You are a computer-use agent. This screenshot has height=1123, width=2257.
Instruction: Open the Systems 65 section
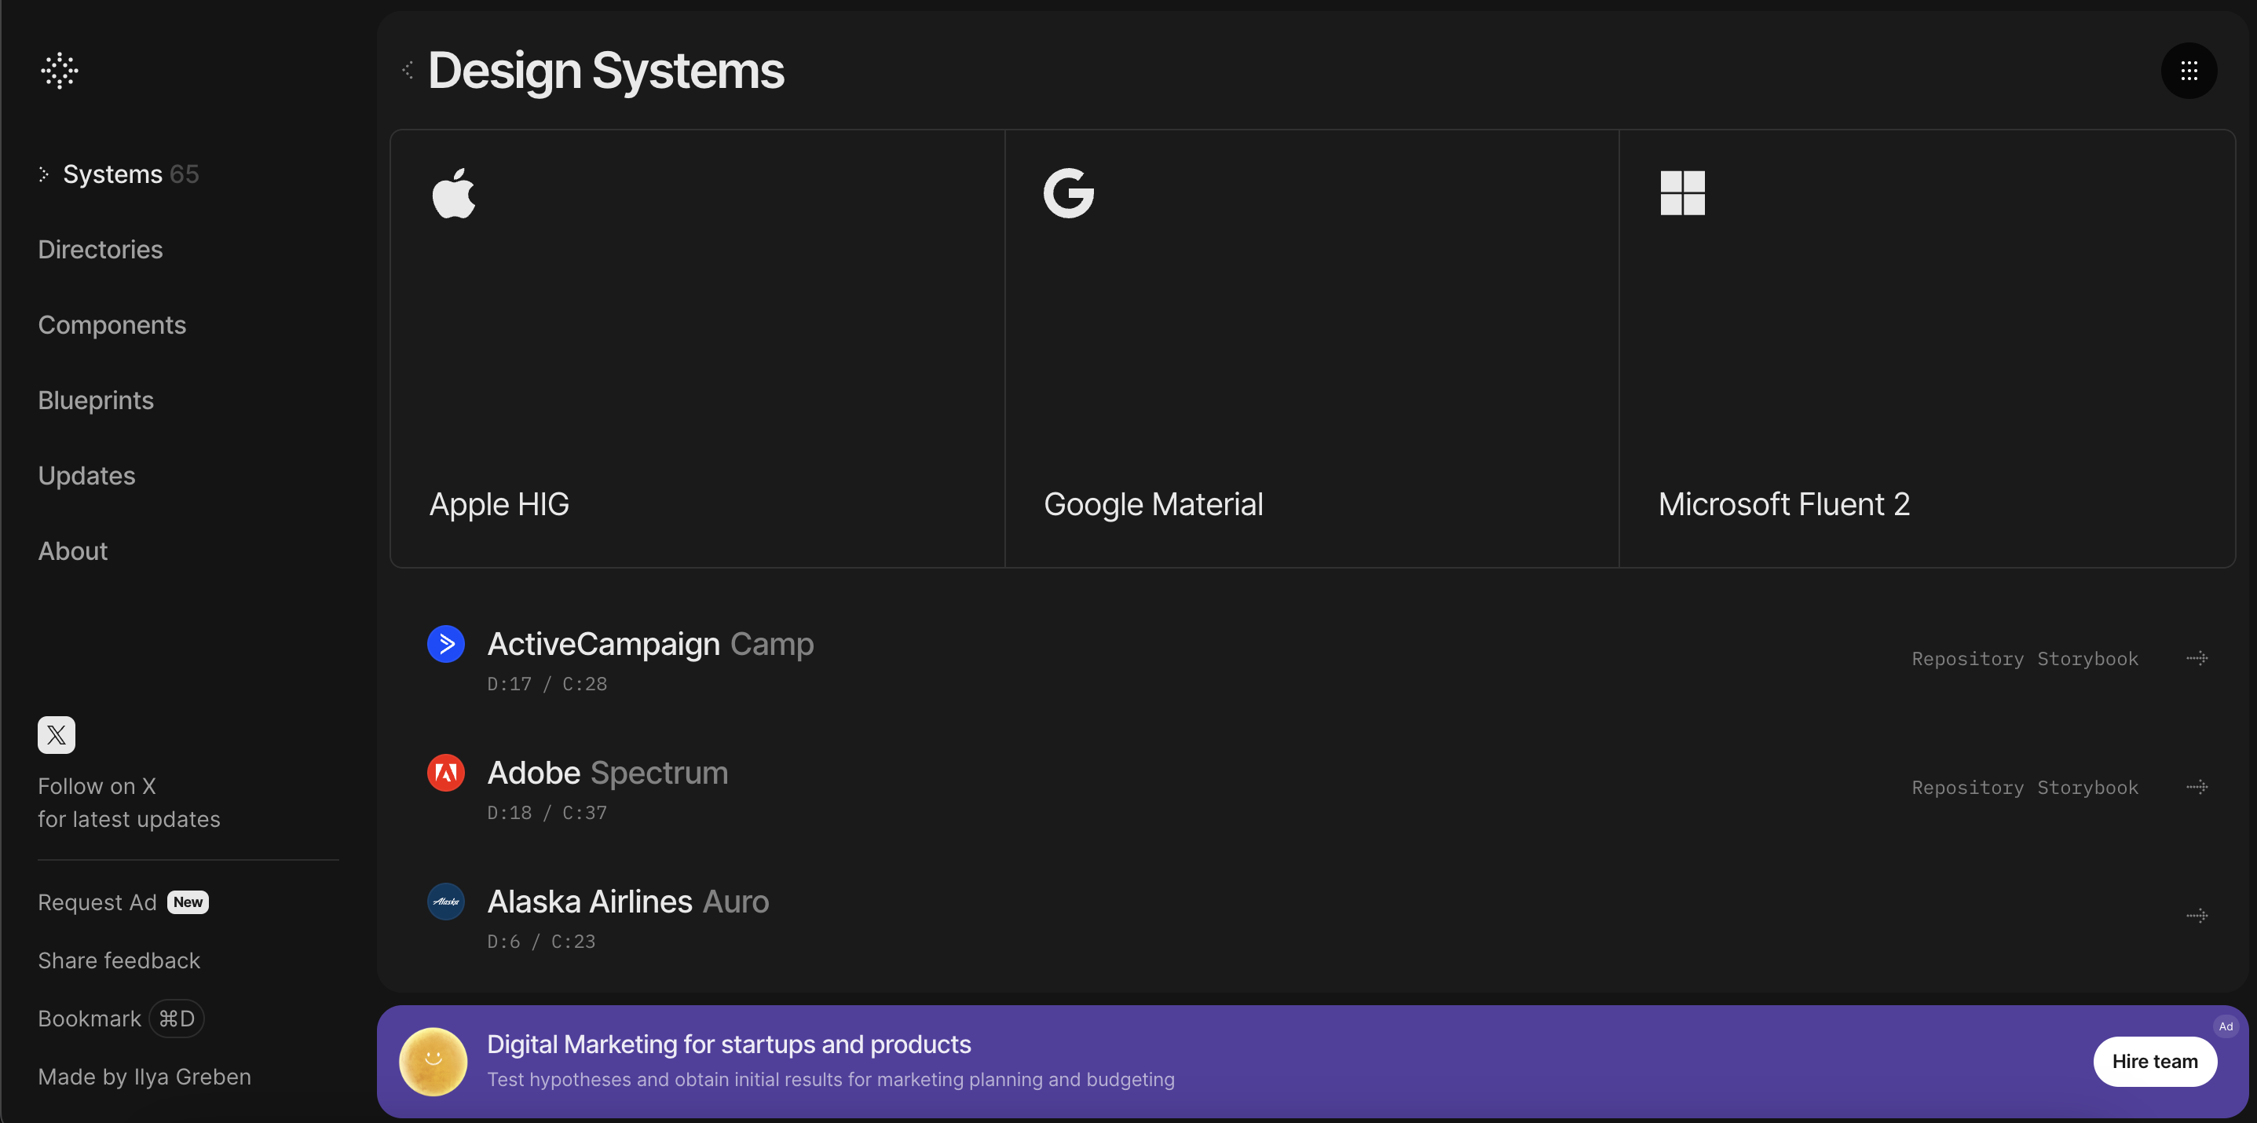pos(130,174)
